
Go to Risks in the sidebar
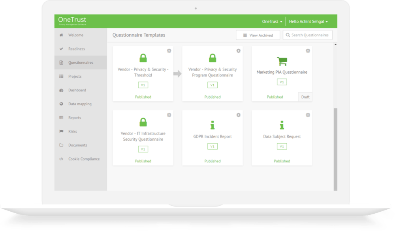[81, 131]
